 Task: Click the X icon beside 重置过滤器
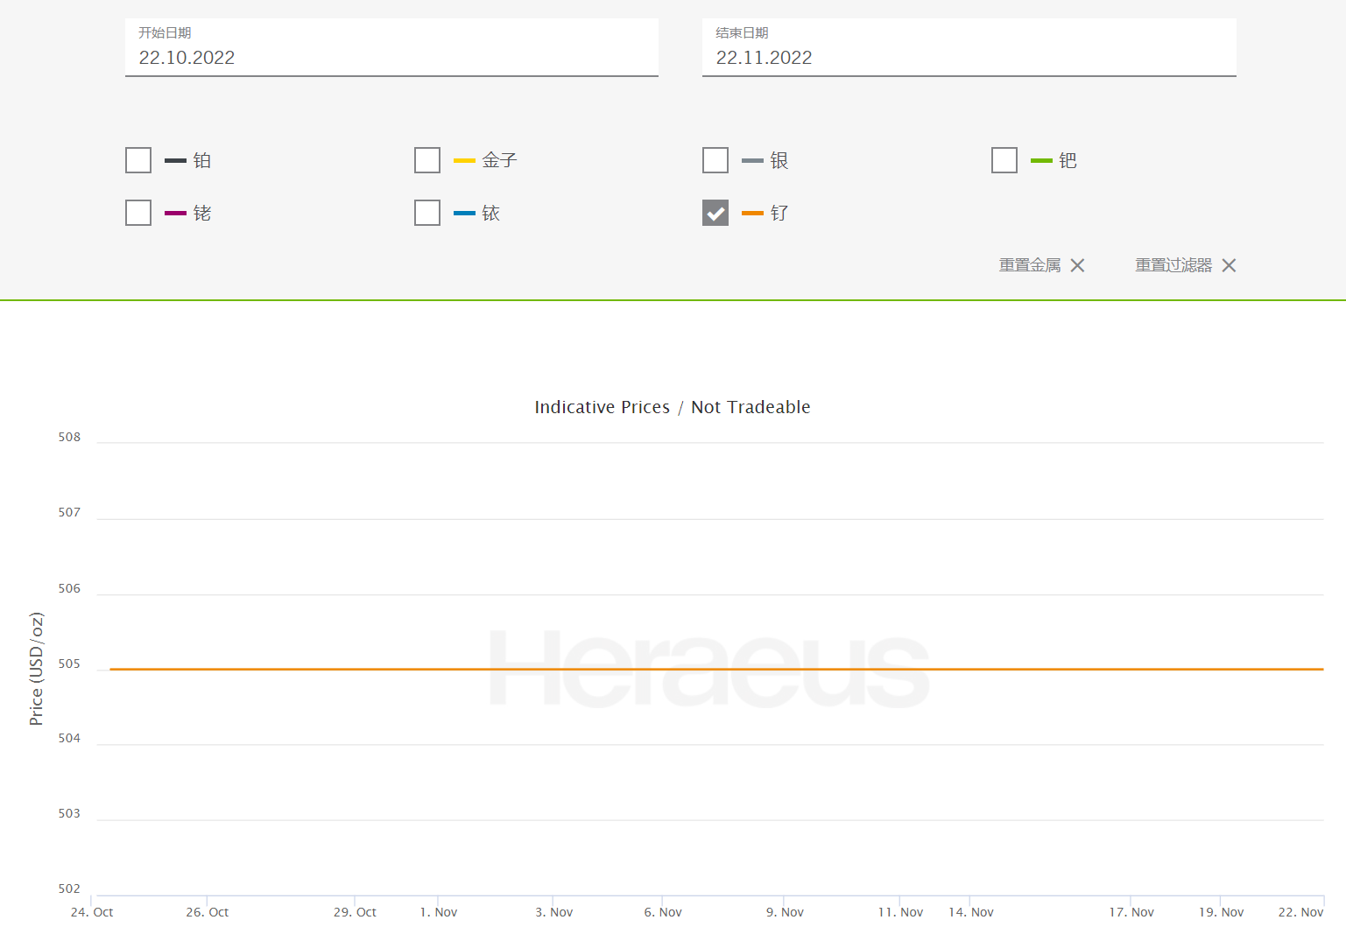coord(1229,265)
